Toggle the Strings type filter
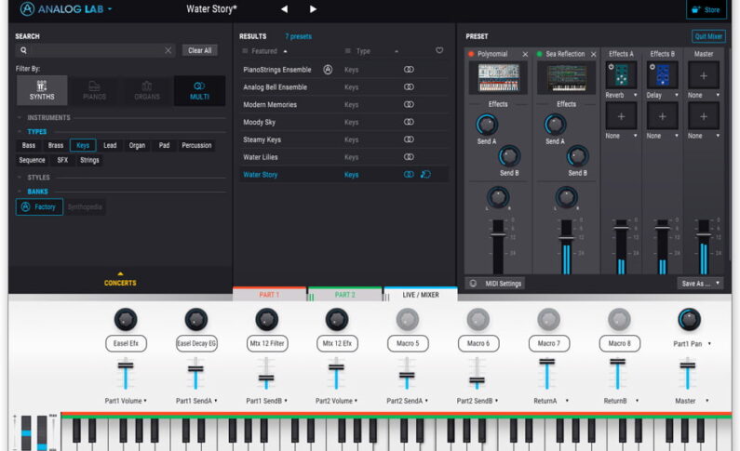Image resolution: width=740 pixels, height=451 pixels. click(89, 160)
